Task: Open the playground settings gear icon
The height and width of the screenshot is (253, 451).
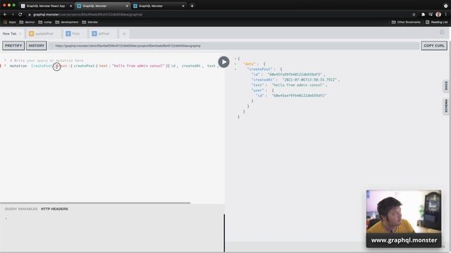Action: click(442, 32)
